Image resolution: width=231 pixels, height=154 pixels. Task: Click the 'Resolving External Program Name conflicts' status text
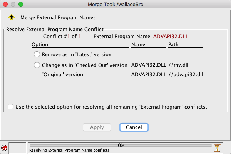[x=69, y=150]
